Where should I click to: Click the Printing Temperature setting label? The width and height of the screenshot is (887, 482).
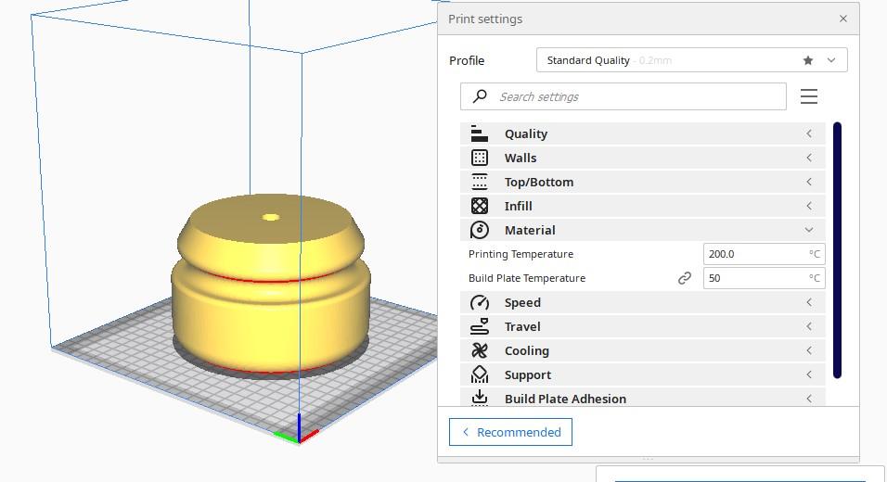click(521, 254)
